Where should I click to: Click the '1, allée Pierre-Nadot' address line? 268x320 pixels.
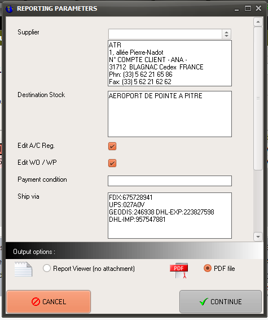(x=136, y=52)
